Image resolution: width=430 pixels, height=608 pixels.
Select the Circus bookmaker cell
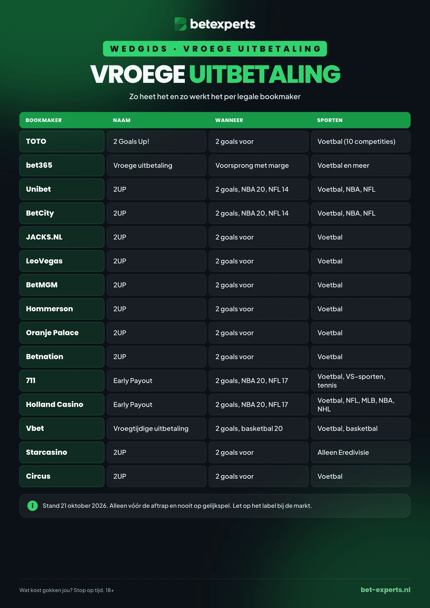pos(62,476)
